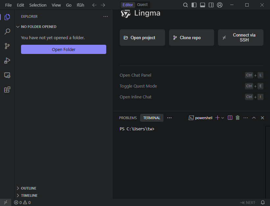Open remote window status bar icon
270x206 pixels.
click(x=6, y=202)
